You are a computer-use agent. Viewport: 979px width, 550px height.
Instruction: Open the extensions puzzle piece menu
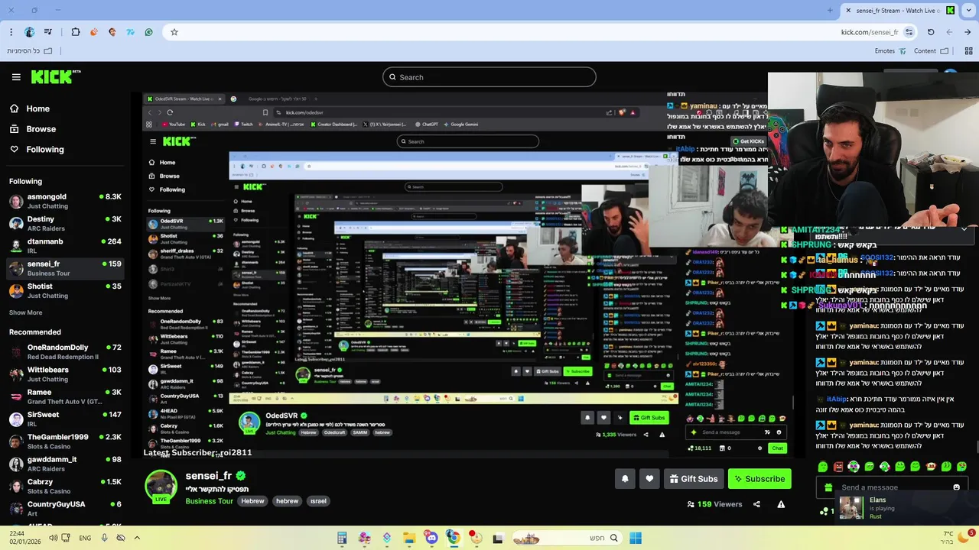(76, 32)
